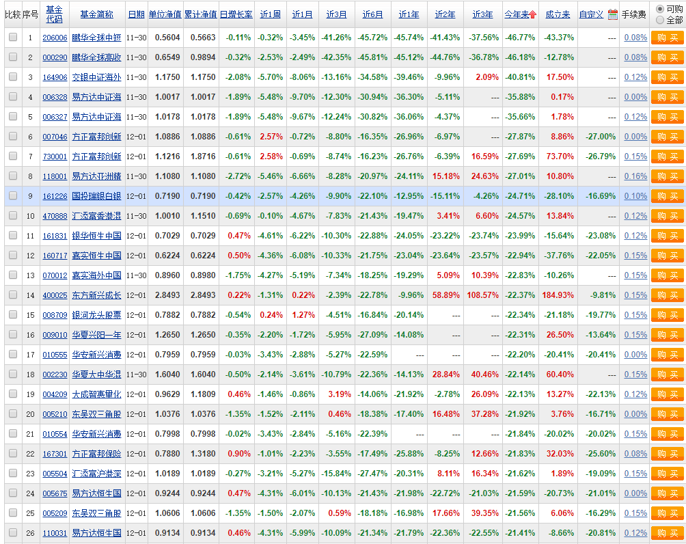
Task: Open fund name 国投瑞银白银
Action: coord(97,196)
